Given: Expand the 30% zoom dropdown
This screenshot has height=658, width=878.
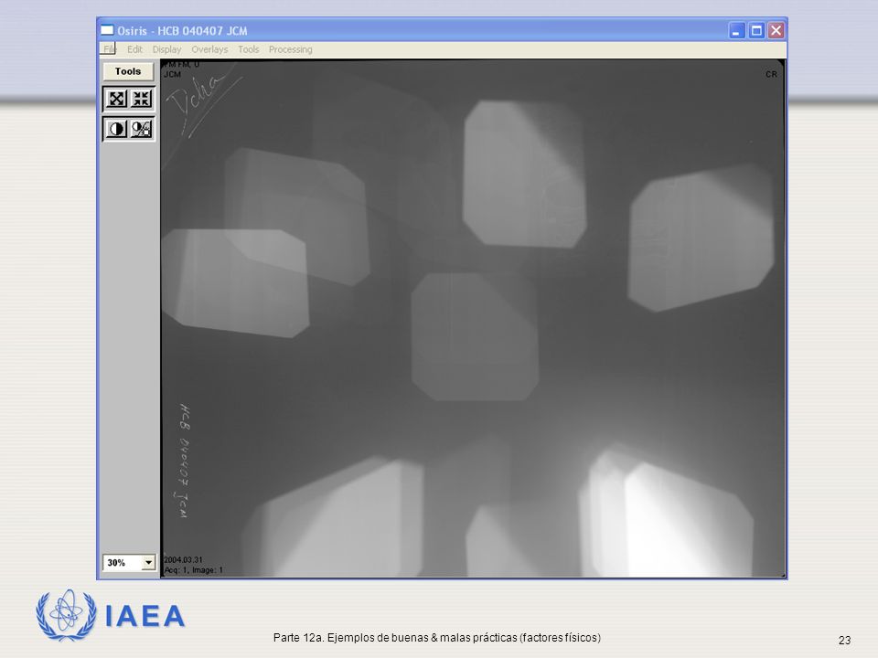Looking at the screenshot, I should point(148,562).
